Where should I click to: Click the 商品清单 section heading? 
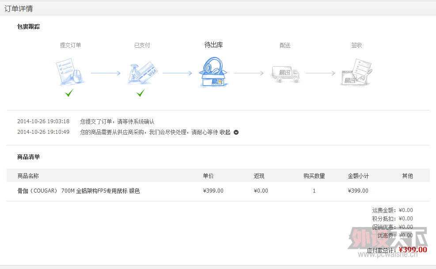[28, 157]
